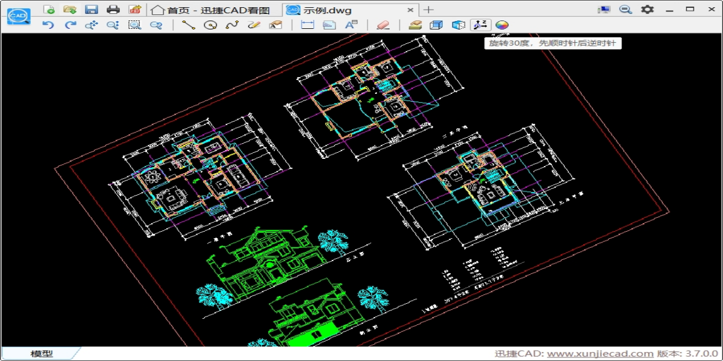Viewport: 723px width, 361px height.
Task: Redo the last undone action
Action: pos(70,25)
